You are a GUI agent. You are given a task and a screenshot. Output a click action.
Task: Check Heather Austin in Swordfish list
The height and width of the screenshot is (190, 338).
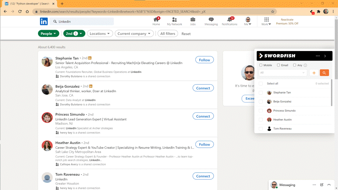(x=261, y=120)
